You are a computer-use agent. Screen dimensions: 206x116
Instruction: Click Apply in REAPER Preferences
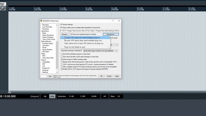pos(117,76)
